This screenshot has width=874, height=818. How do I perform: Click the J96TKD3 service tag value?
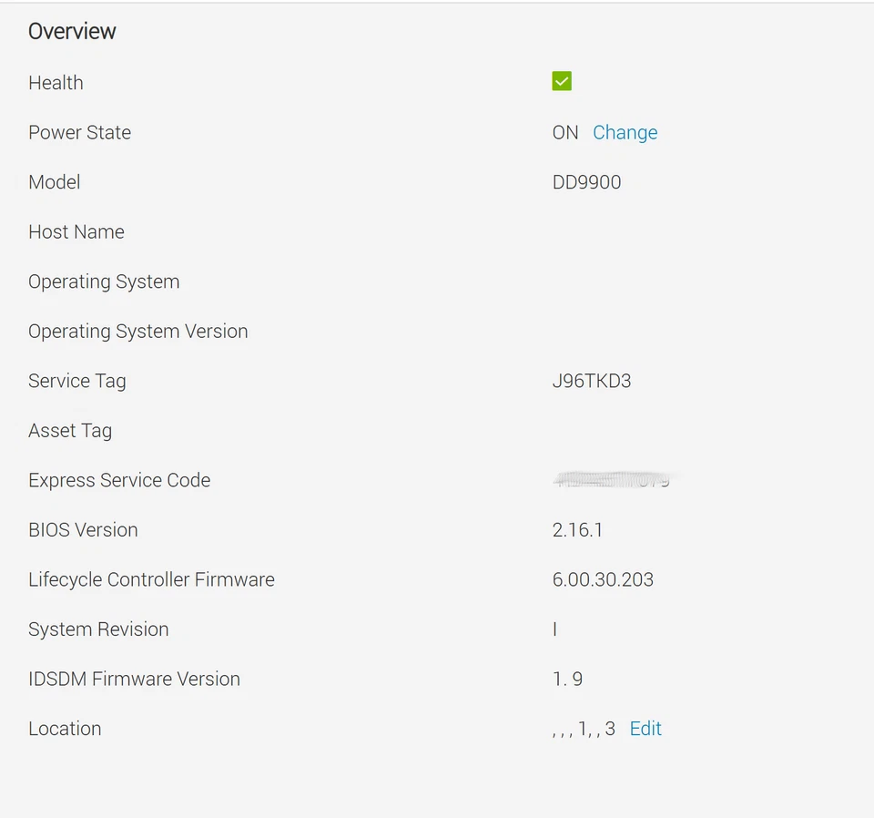coord(591,381)
